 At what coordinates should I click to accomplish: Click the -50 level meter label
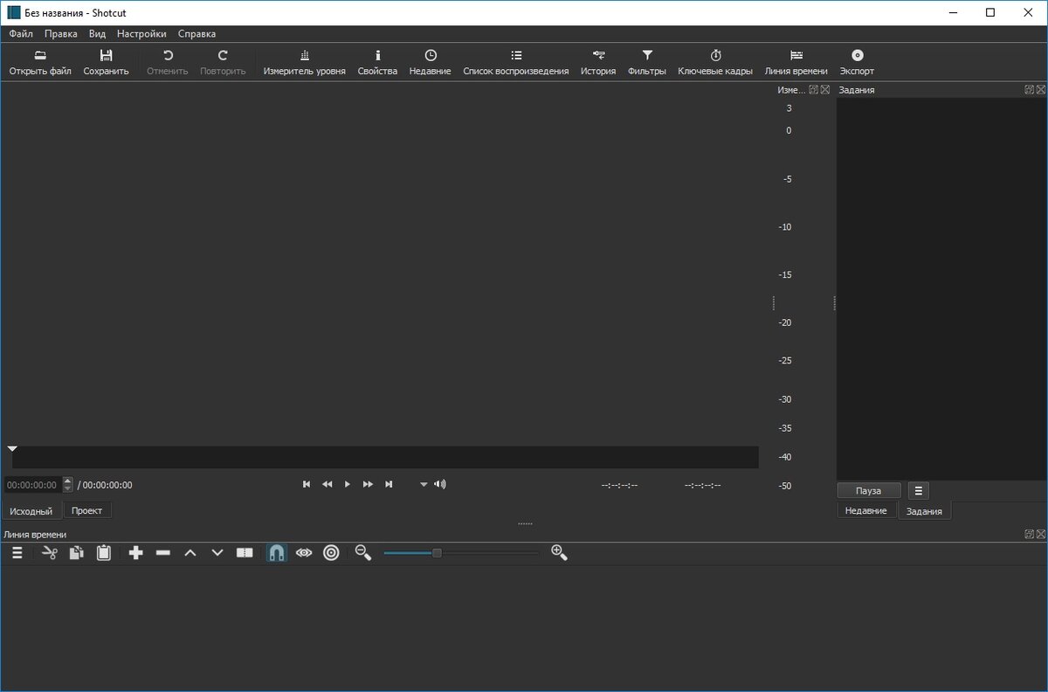[785, 486]
